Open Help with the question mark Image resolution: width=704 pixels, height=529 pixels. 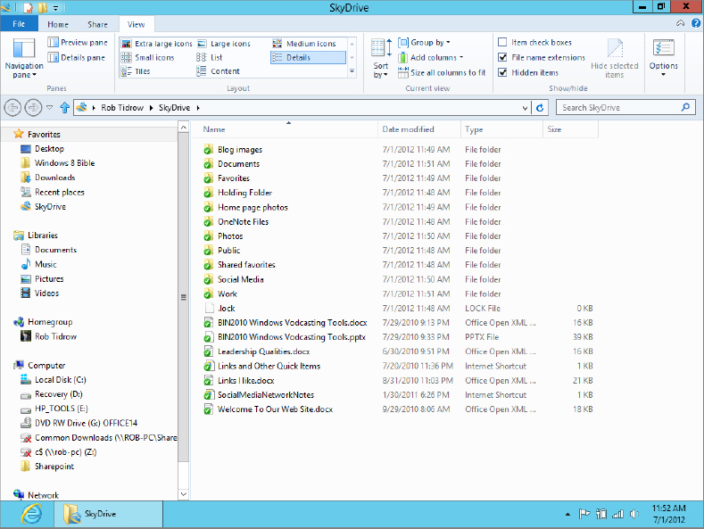[696, 23]
